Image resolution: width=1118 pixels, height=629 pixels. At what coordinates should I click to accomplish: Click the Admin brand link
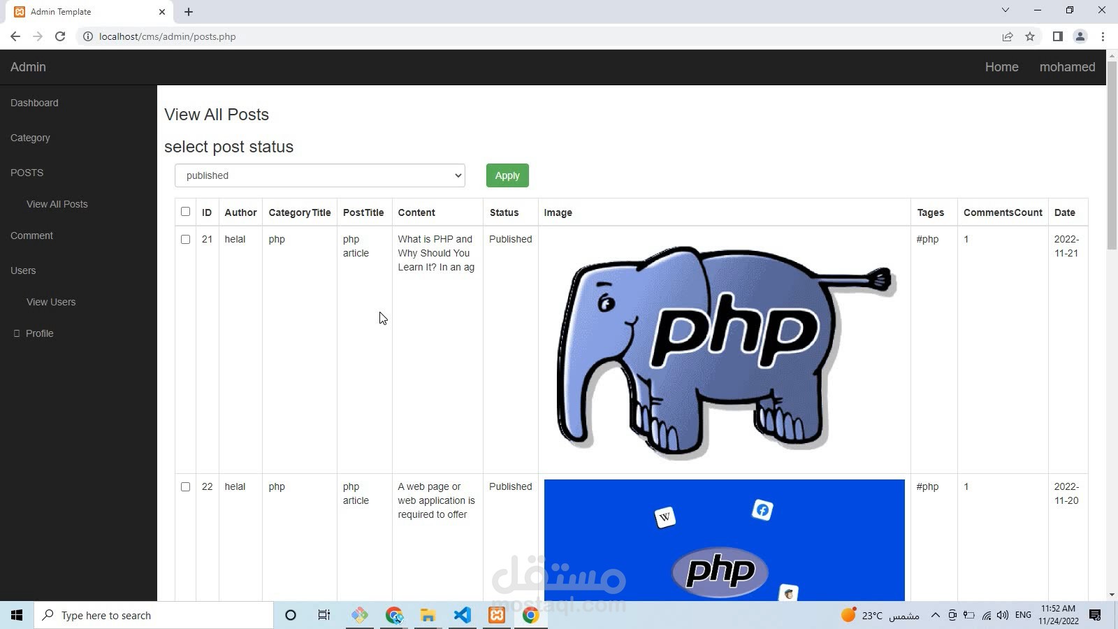(x=28, y=67)
